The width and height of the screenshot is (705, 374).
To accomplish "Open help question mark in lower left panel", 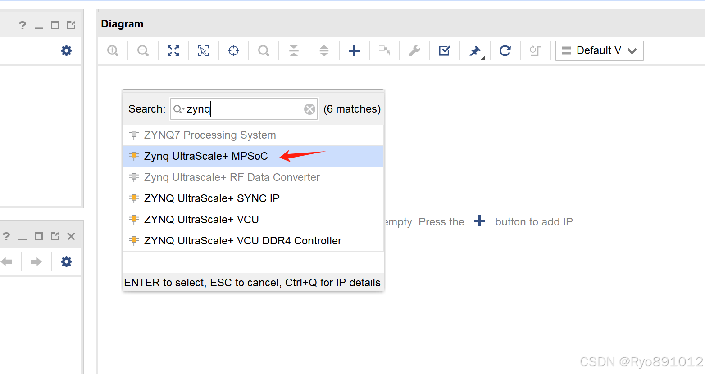I will click(x=6, y=236).
